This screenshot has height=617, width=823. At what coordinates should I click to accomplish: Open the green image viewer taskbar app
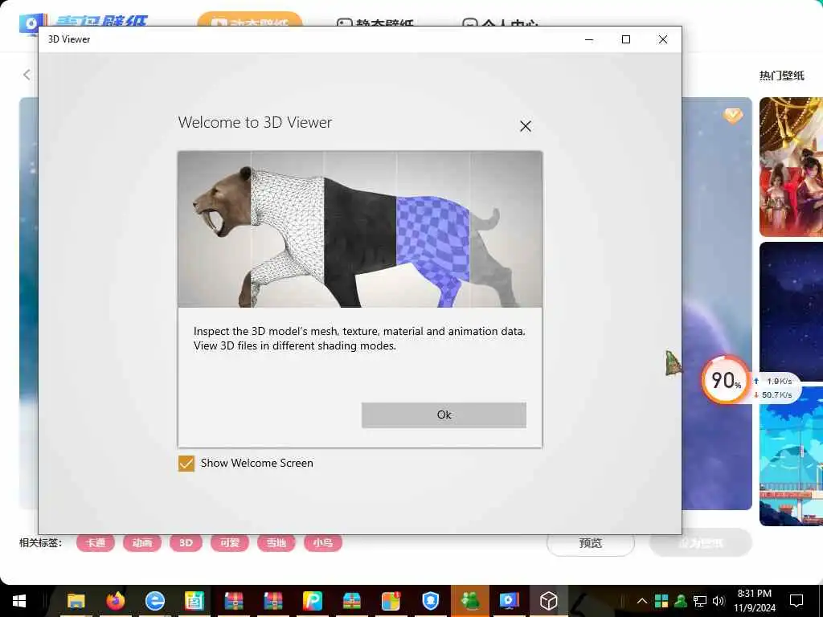coord(194,601)
